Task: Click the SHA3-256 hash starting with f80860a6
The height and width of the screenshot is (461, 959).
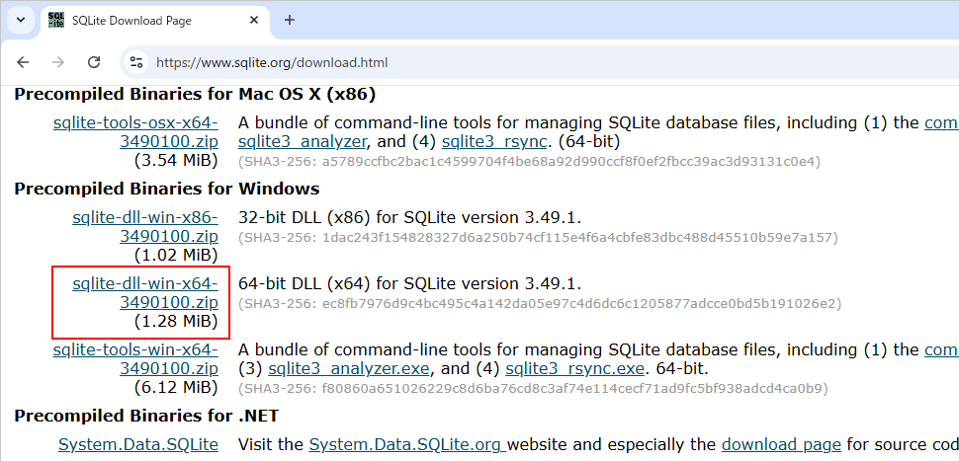Action: [533, 388]
